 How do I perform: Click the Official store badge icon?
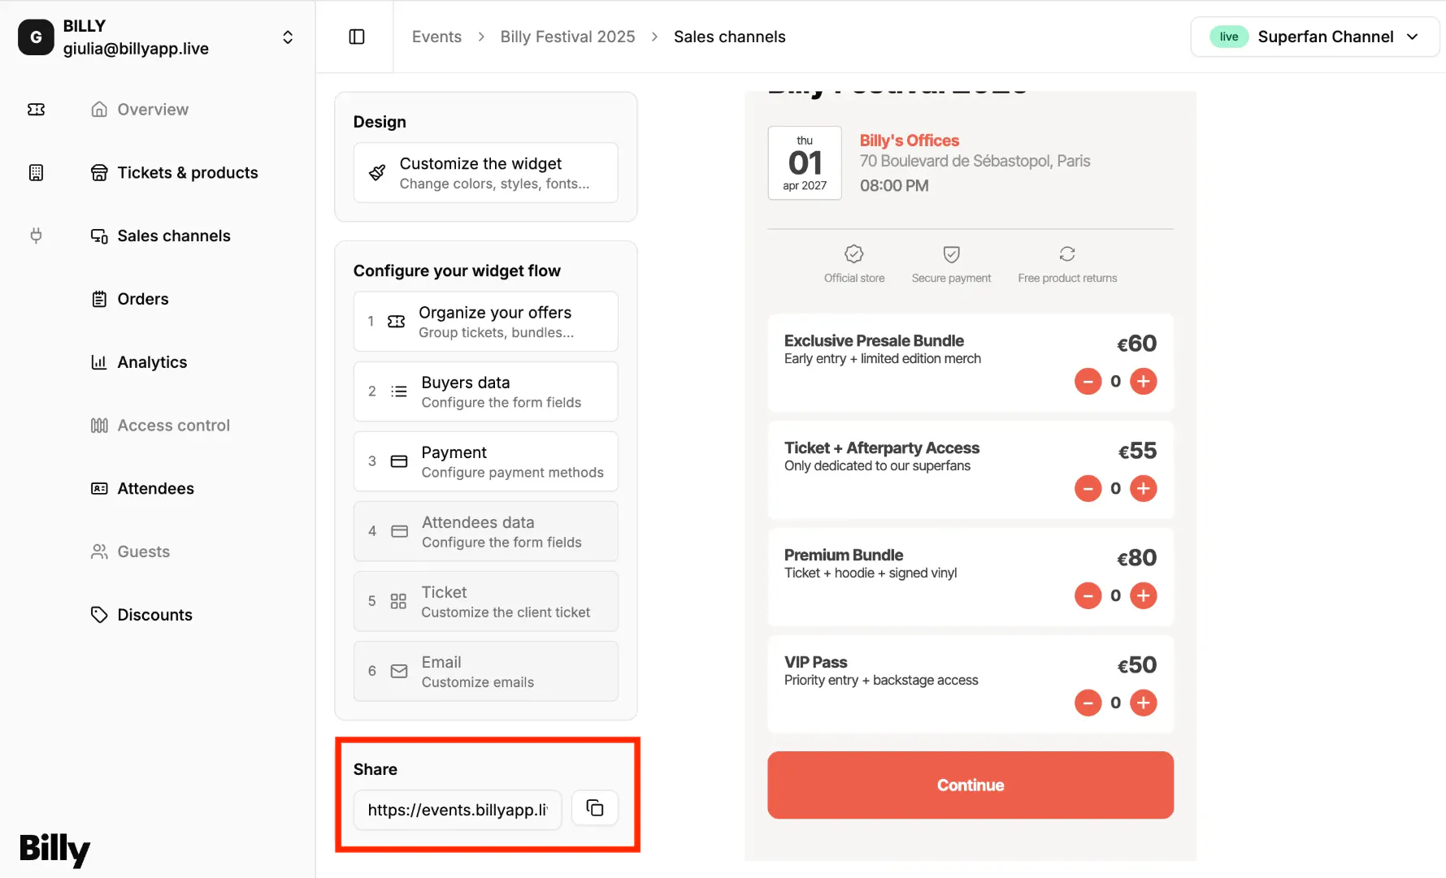pyautogui.click(x=853, y=254)
